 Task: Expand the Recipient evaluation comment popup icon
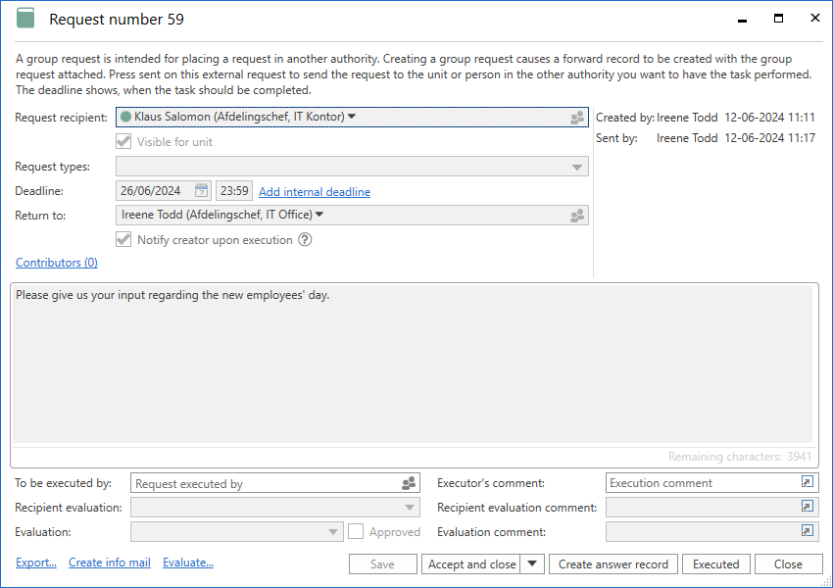[807, 508]
